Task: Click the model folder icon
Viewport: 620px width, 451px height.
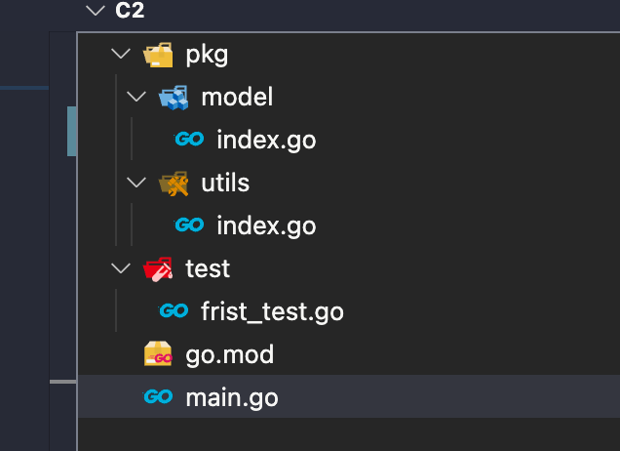Action: point(173,97)
